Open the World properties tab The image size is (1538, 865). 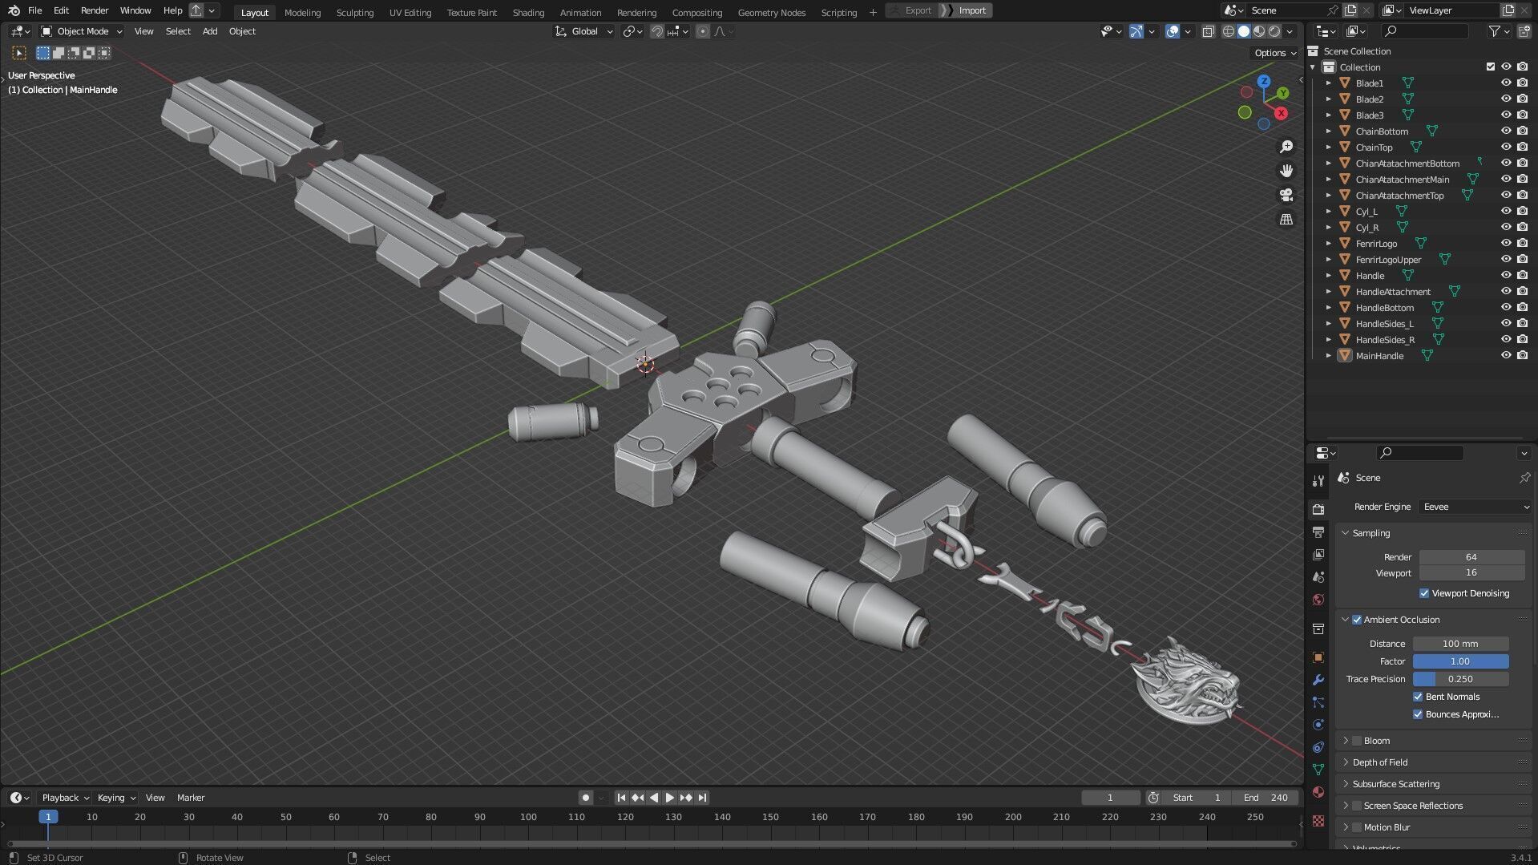pyautogui.click(x=1318, y=600)
